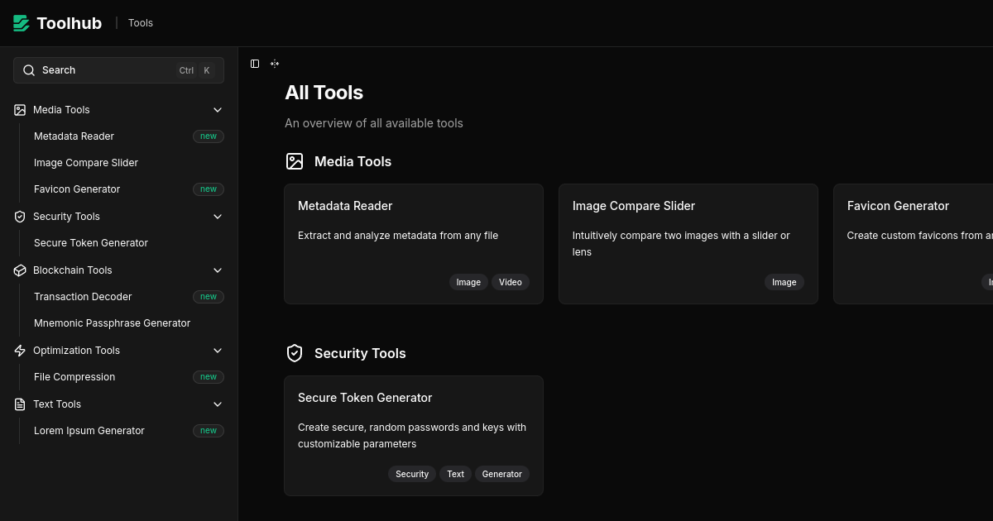The image size is (993, 521).
Task: Open the Secure Token Generator card
Action: (413, 435)
